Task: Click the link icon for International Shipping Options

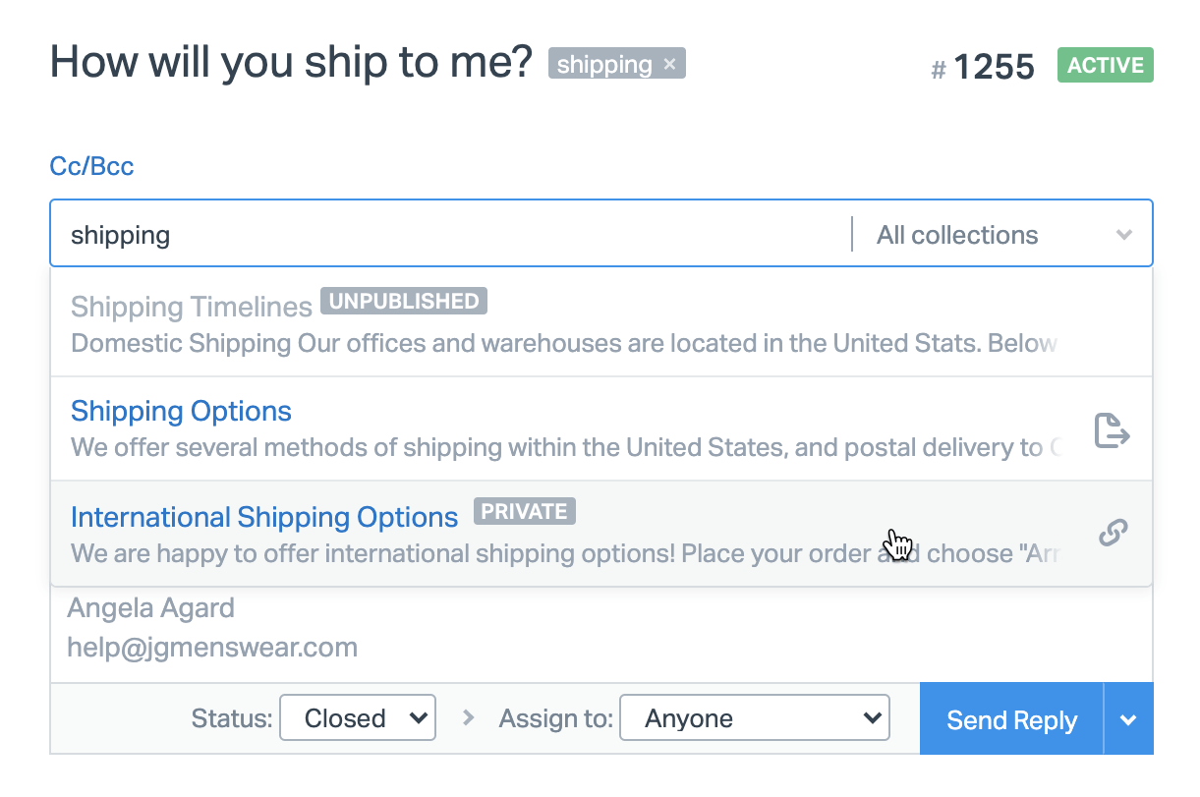Action: coord(1113,533)
